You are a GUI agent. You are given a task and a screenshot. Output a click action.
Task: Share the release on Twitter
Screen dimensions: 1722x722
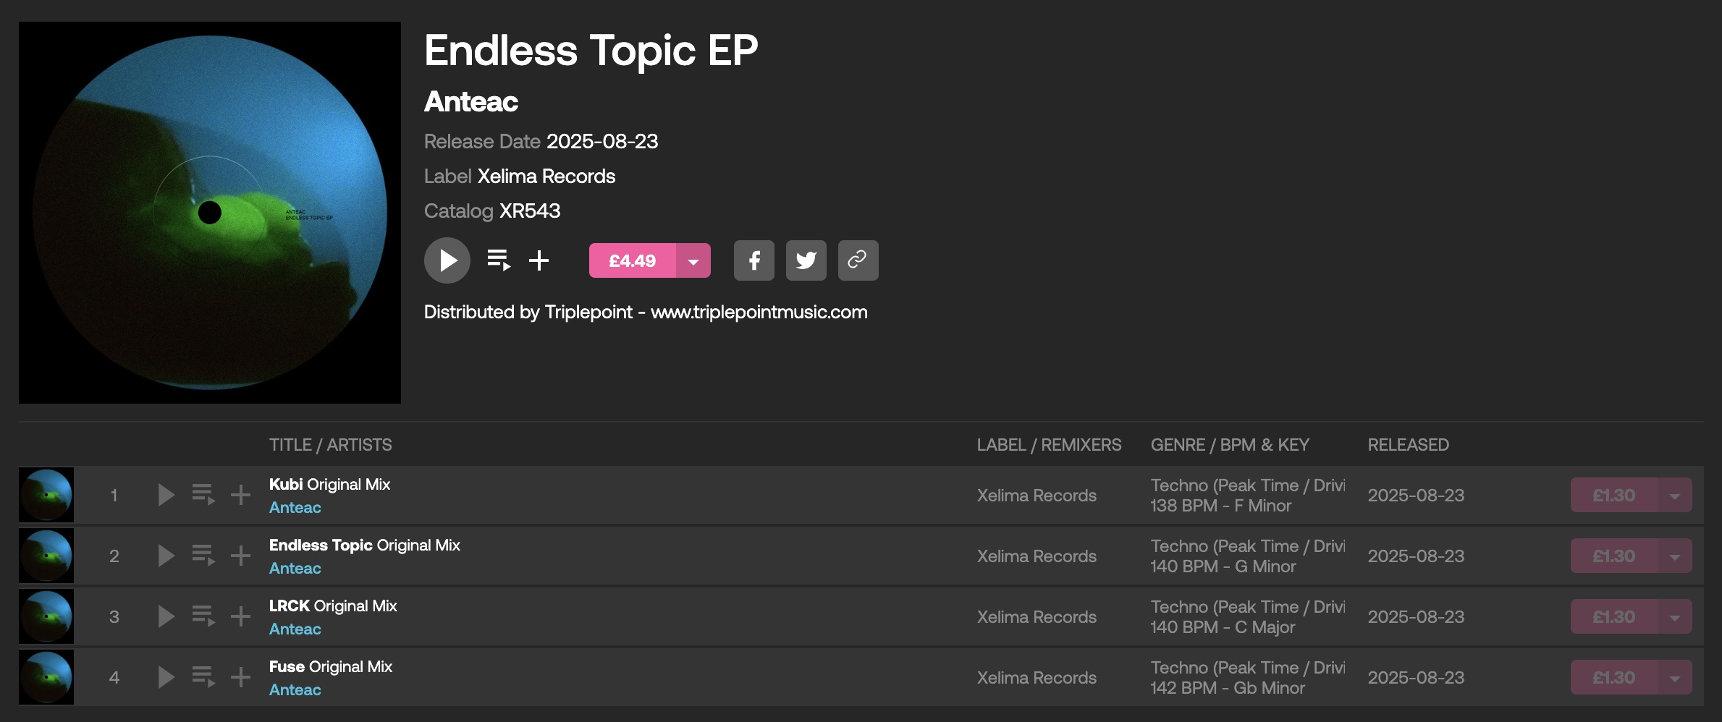(x=806, y=260)
